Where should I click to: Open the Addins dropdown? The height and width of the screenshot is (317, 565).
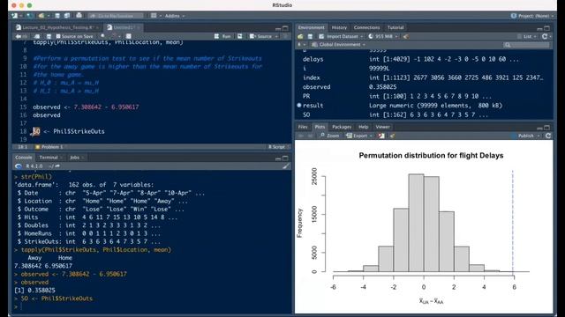point(175,16)
